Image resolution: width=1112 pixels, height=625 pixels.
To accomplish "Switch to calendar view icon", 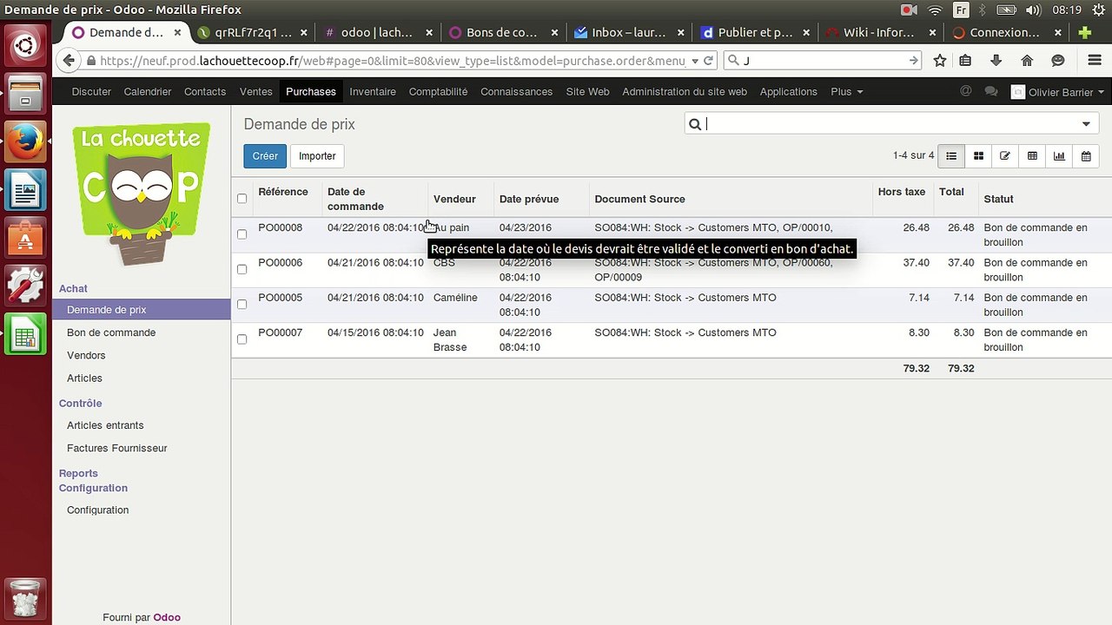I will click(1086, 156).
